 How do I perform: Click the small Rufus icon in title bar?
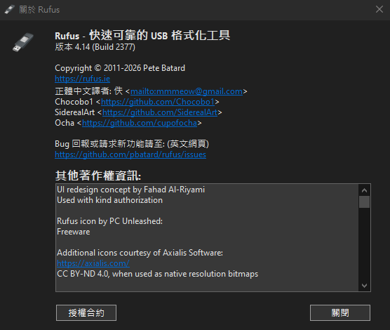[x=10, y=10]
